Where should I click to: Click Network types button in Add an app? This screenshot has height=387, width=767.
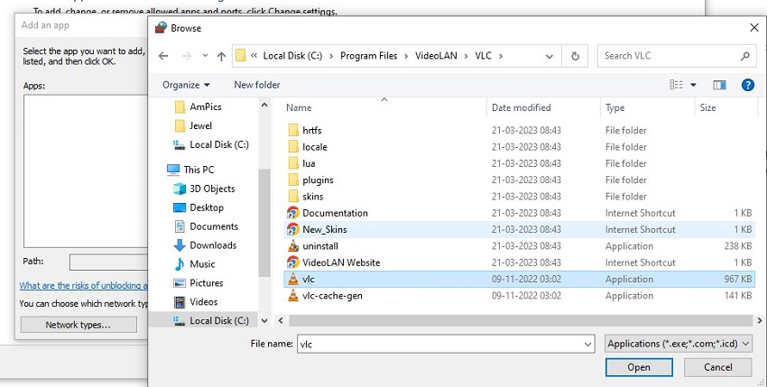coord(79,325)
